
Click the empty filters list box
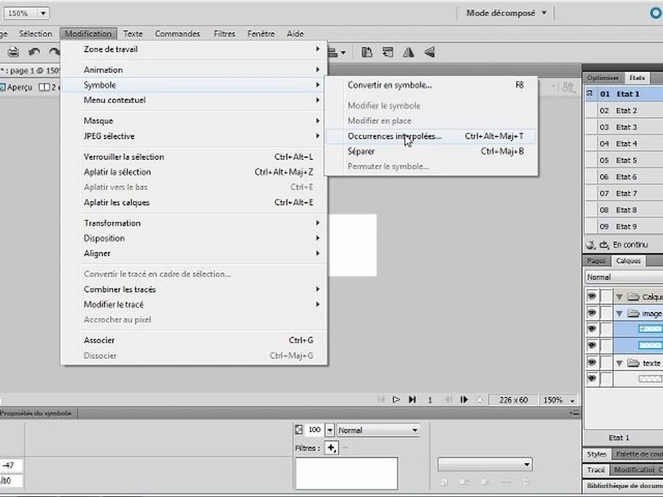tap(346, 474)
